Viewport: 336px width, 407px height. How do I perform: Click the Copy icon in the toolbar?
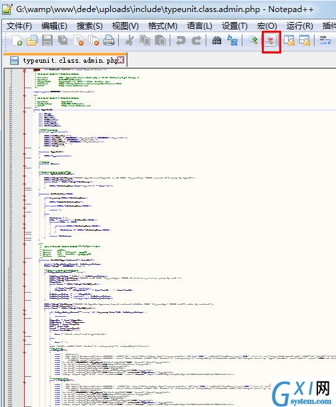tap(145, 41)
